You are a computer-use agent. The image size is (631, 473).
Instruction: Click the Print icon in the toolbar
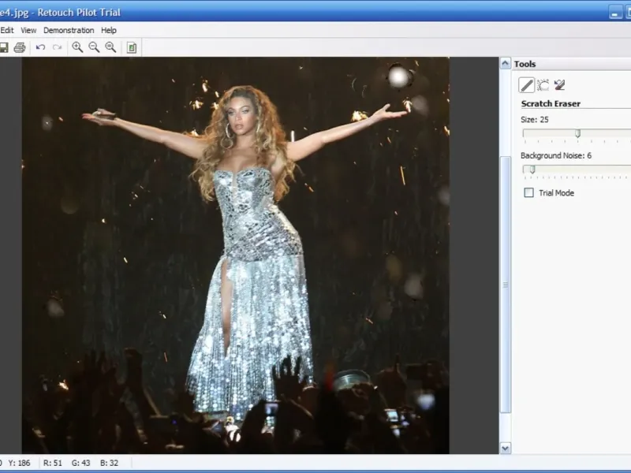(20, 47)
